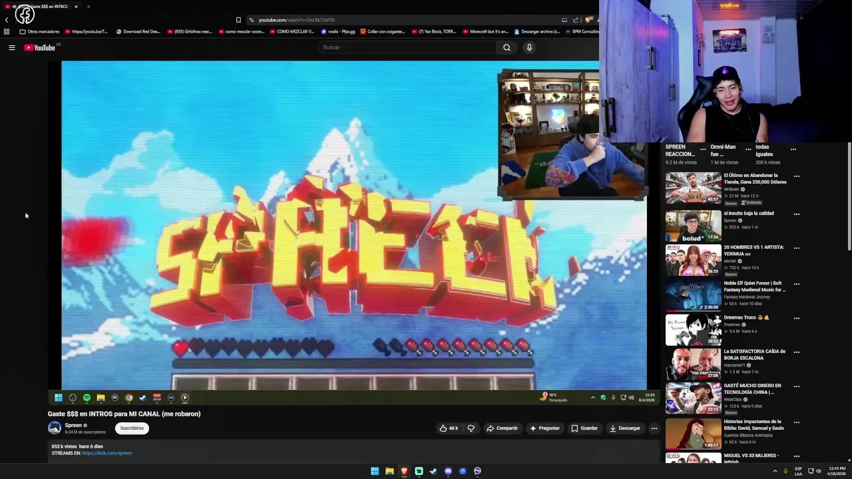Image resolution: width=852 pixels, height=479 pixels.
Task: Open Steam from the bottom taskbar
Action: pos(433,471)
